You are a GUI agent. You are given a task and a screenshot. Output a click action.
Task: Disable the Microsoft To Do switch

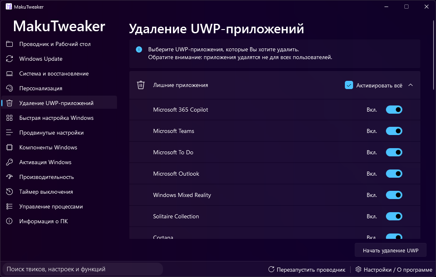[x=394, y=152]
